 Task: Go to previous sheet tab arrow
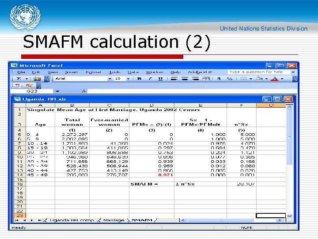(24, 220)
